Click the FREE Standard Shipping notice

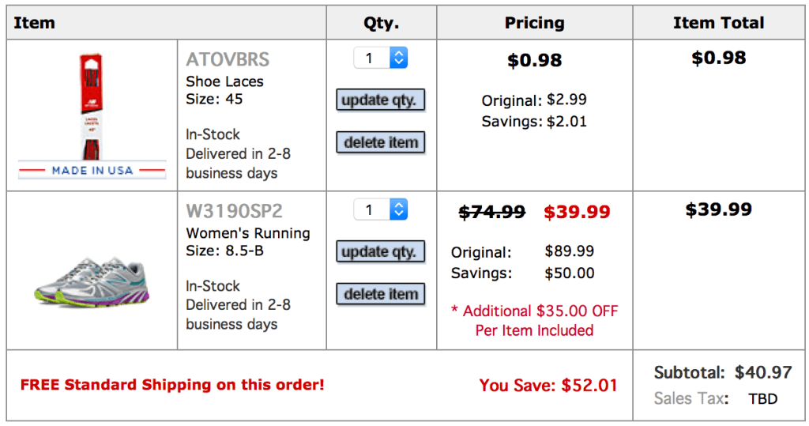172,385
